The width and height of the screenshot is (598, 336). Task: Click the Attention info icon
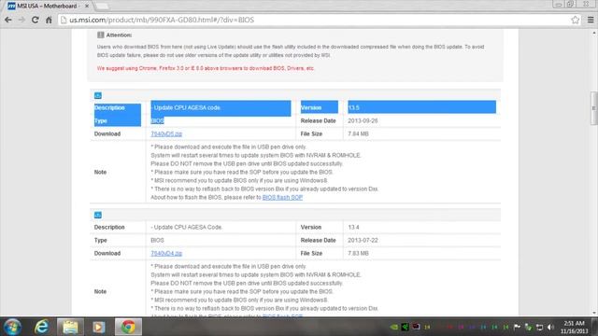100,35
